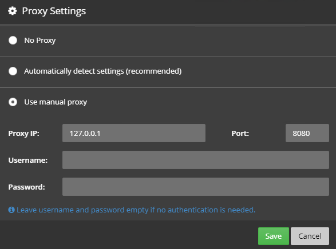Click the No Proxy label text
The image size is (336, 249).
click(40, 41)
